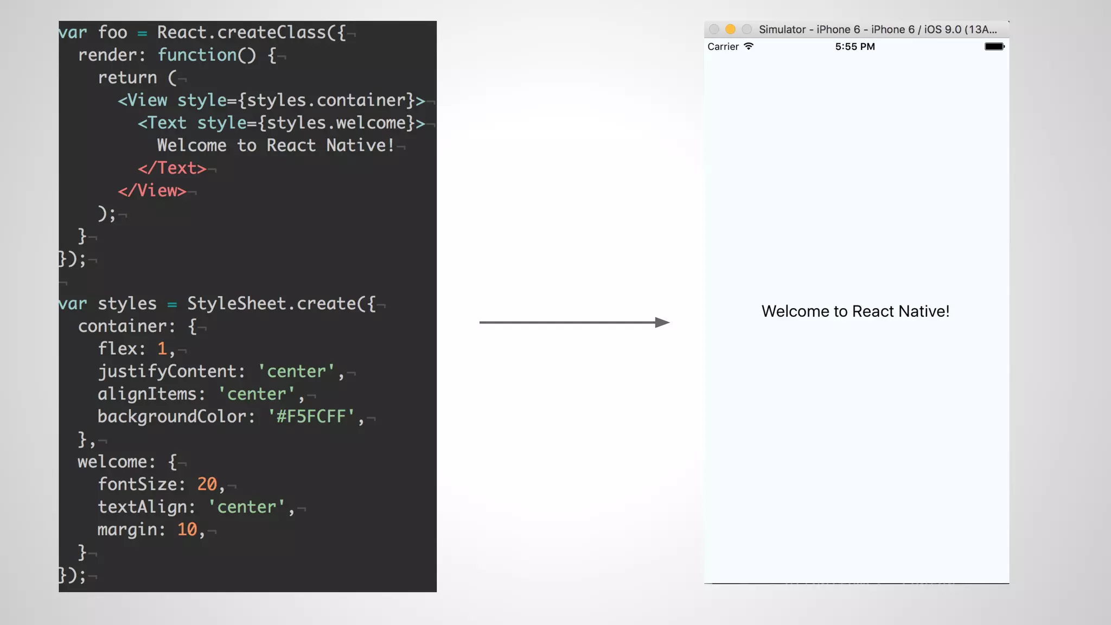
Task: Click the gray zoom button of Simulator
Action: point(747,29)
